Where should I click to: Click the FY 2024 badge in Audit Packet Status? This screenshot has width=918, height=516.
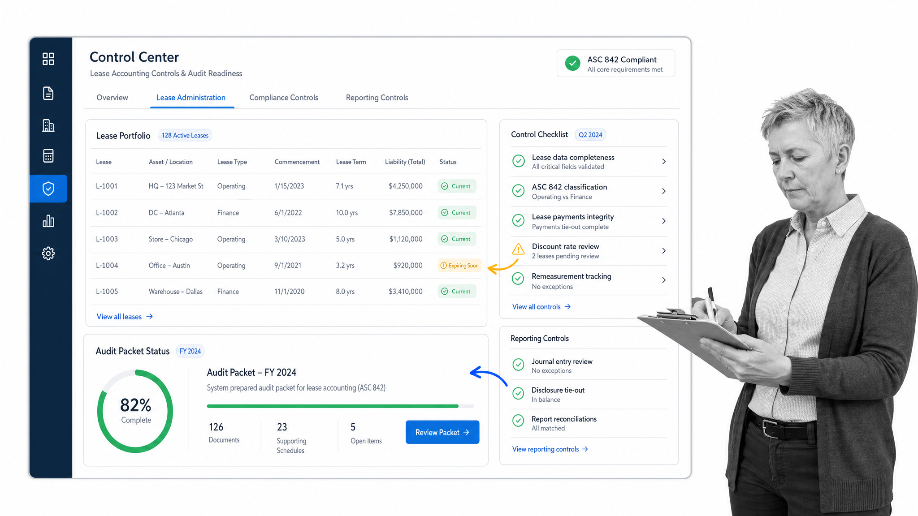pos(190,351)
